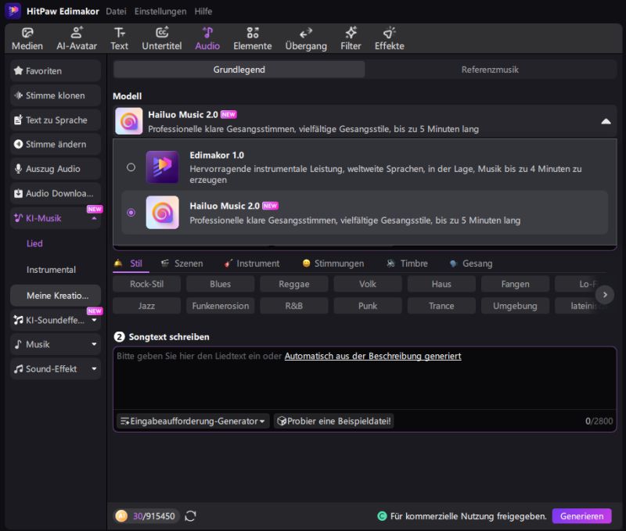Open the Eingabeaufforderung-Generator dropdown

tap(192, 421)
